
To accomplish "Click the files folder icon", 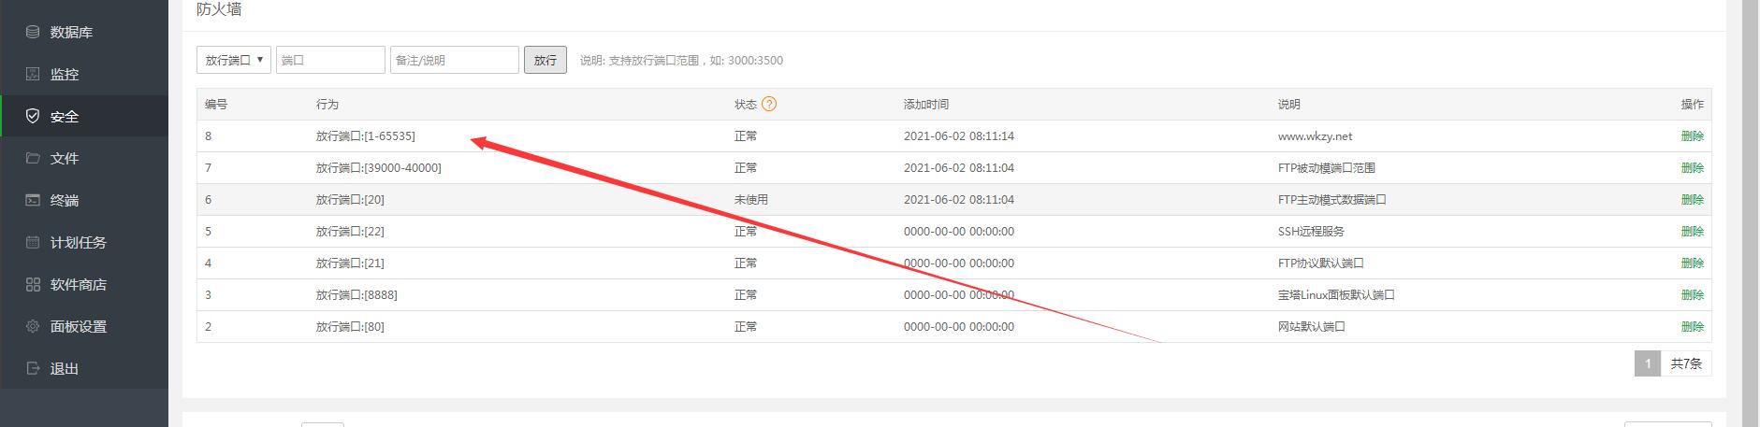I will tap(33, 158).
